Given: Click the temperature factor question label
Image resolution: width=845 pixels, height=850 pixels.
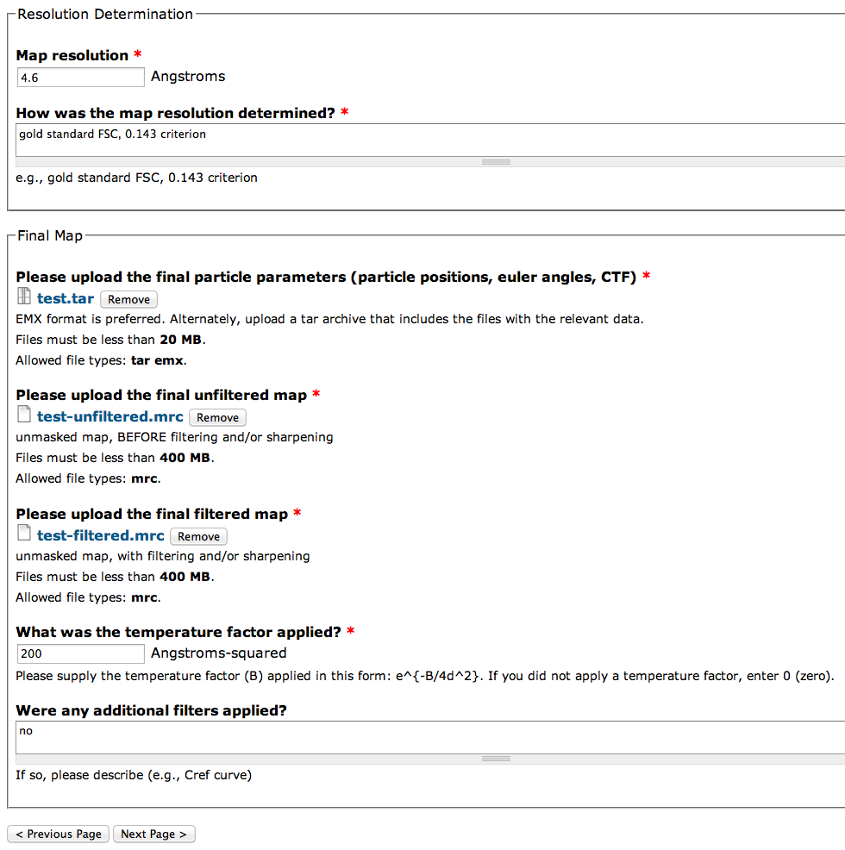Looking at the screenshot, I should click(179, 632).
